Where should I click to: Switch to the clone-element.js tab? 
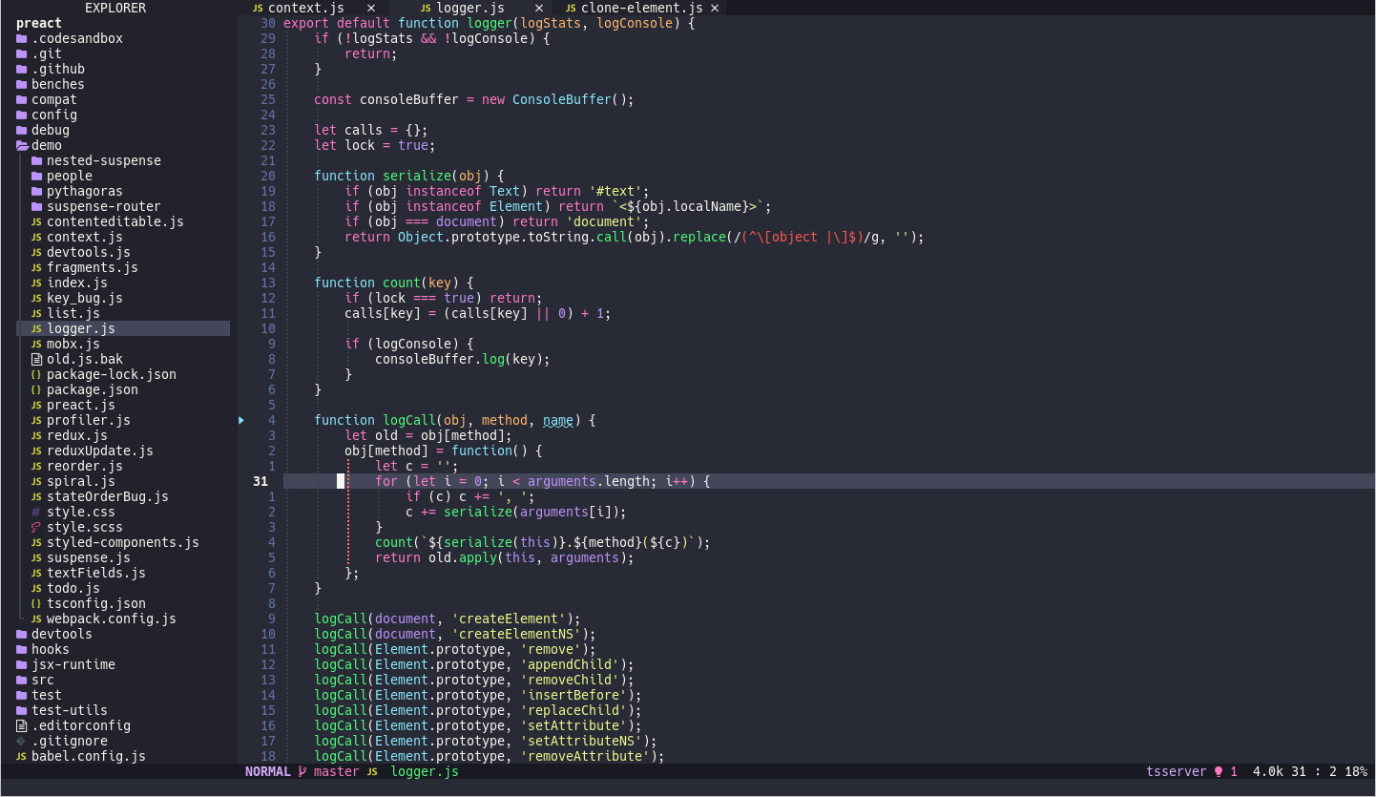tap(641, 8)
